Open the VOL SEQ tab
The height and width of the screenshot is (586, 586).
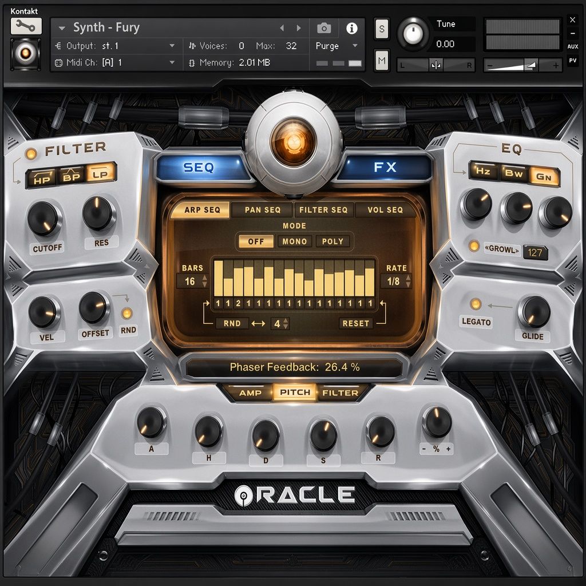[x=385, y=210]
